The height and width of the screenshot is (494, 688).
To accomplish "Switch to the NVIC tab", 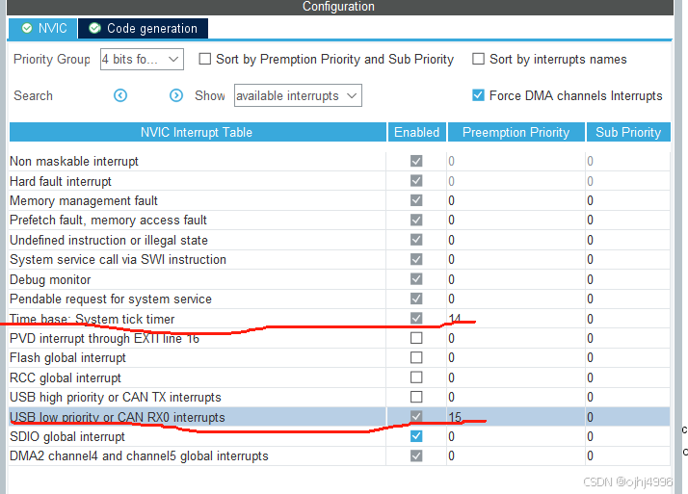I will 43,29.
